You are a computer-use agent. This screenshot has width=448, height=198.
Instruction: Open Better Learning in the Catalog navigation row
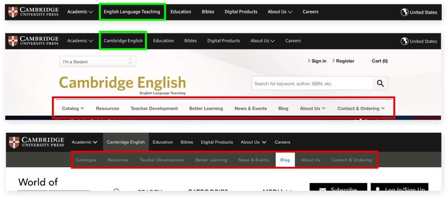(206, 108)
